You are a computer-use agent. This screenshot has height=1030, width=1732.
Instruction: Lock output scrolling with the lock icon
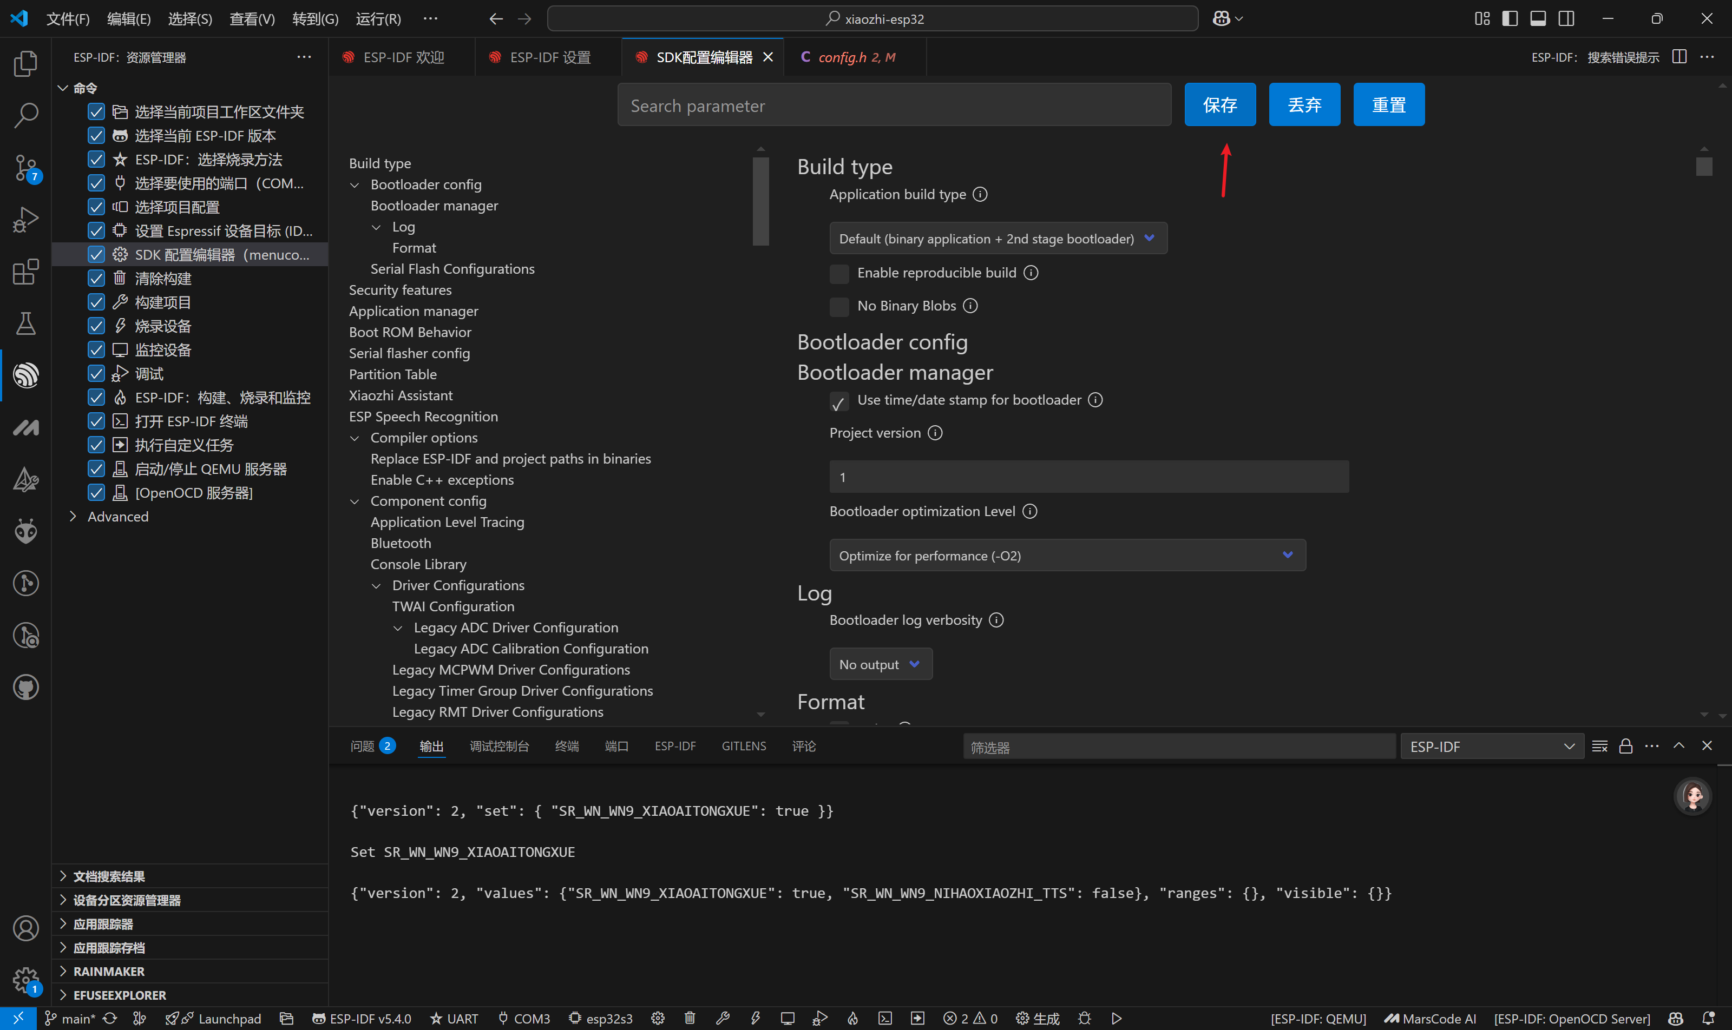coord(1626,746)
